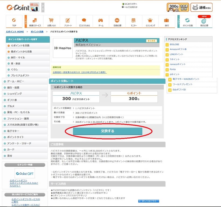Image resolution: width=221 pixels, height=207 pixels.
Task: Open Tポイント in access ranking
Action: (x=175, y=59)
